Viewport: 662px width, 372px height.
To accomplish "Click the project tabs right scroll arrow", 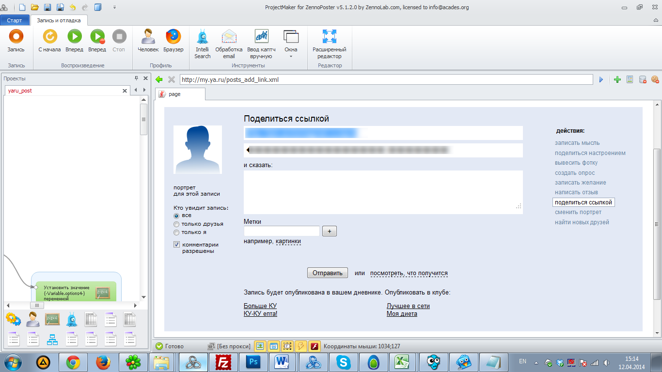I will (x=144, y=90).
